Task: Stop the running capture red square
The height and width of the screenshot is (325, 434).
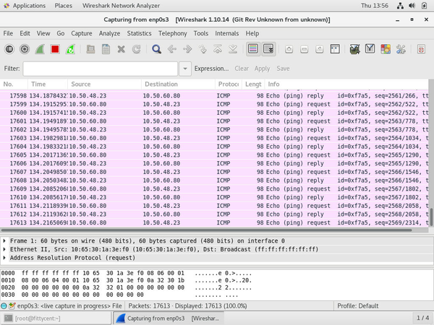Action: click(55, 49)
